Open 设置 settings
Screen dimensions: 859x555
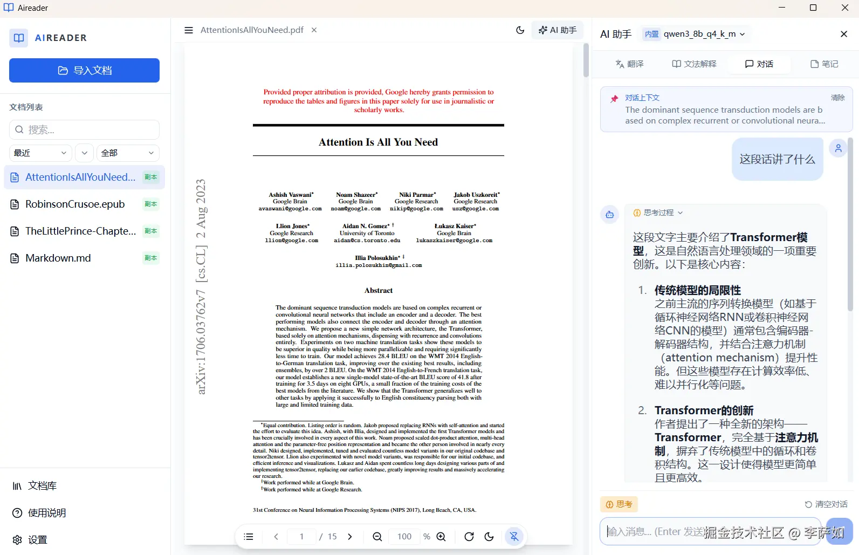click(x=30, y=540)
